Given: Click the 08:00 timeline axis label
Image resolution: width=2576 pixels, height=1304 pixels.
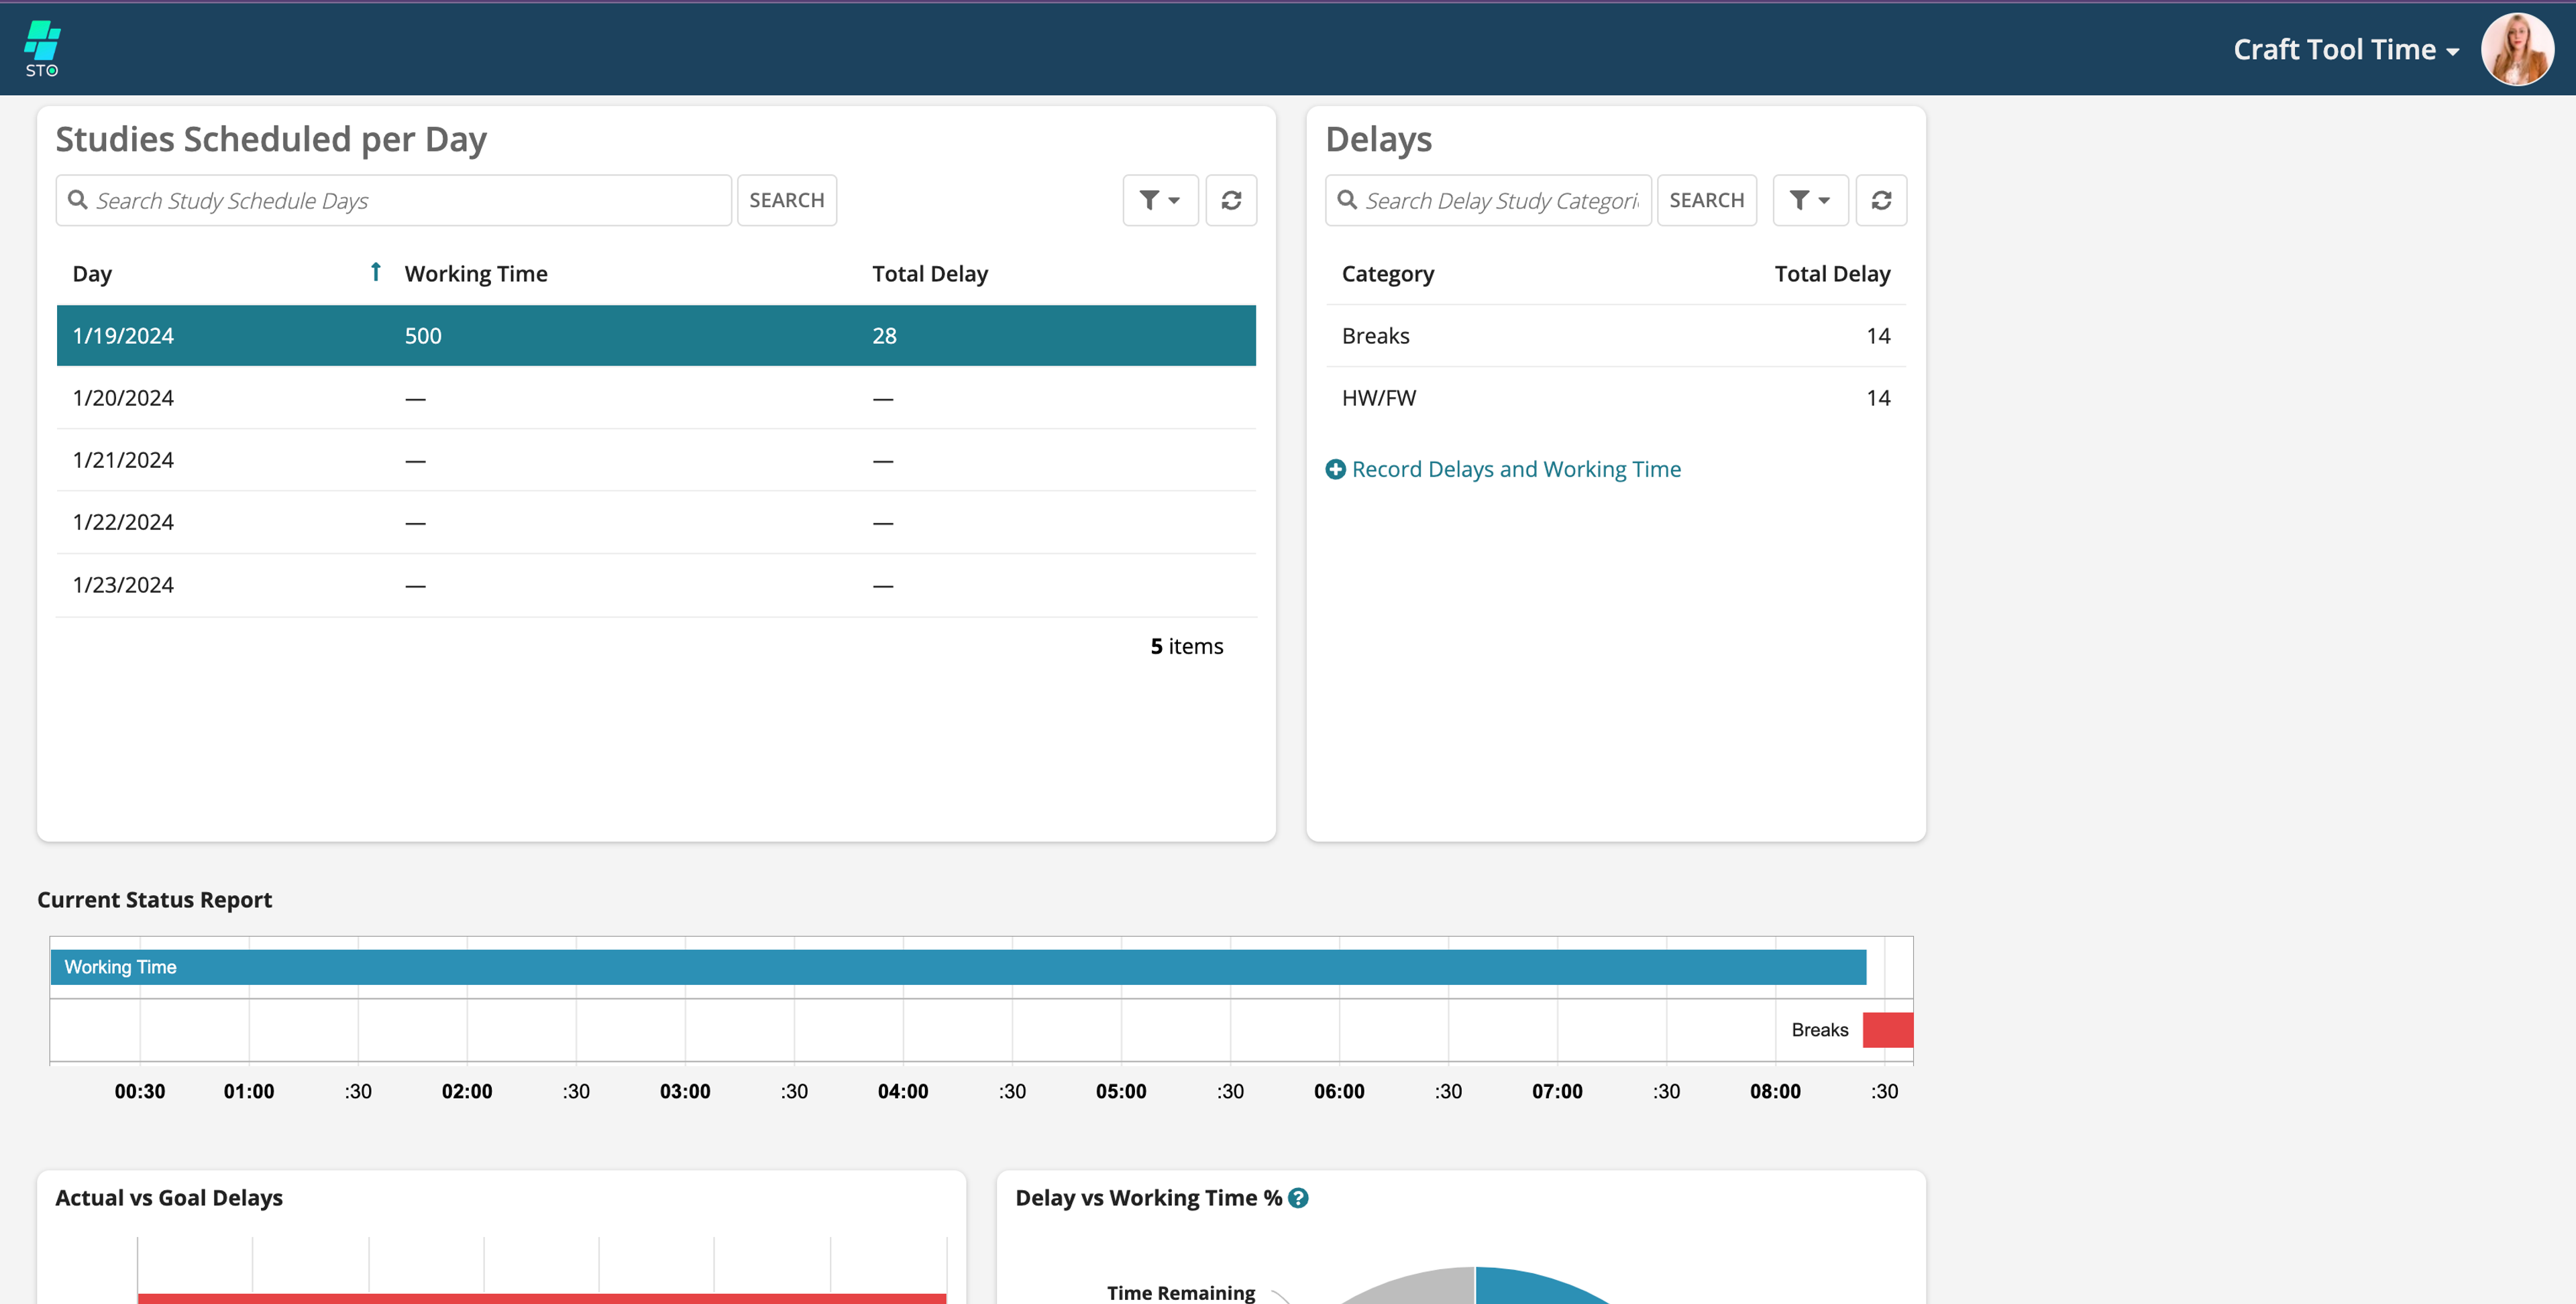Looking at the screenshot, I should [1775, 1091].
